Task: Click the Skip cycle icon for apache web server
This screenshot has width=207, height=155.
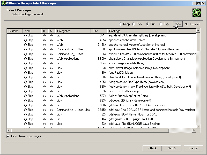Action: [25, 40]
